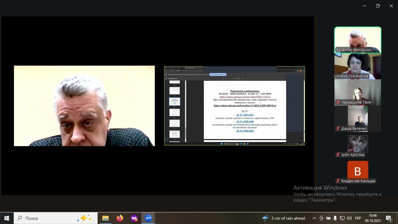This screenshot has height=224, width=398.
Task: Open the 3 cm of rain ahead weather widget
Action: (x=284, y=218)
